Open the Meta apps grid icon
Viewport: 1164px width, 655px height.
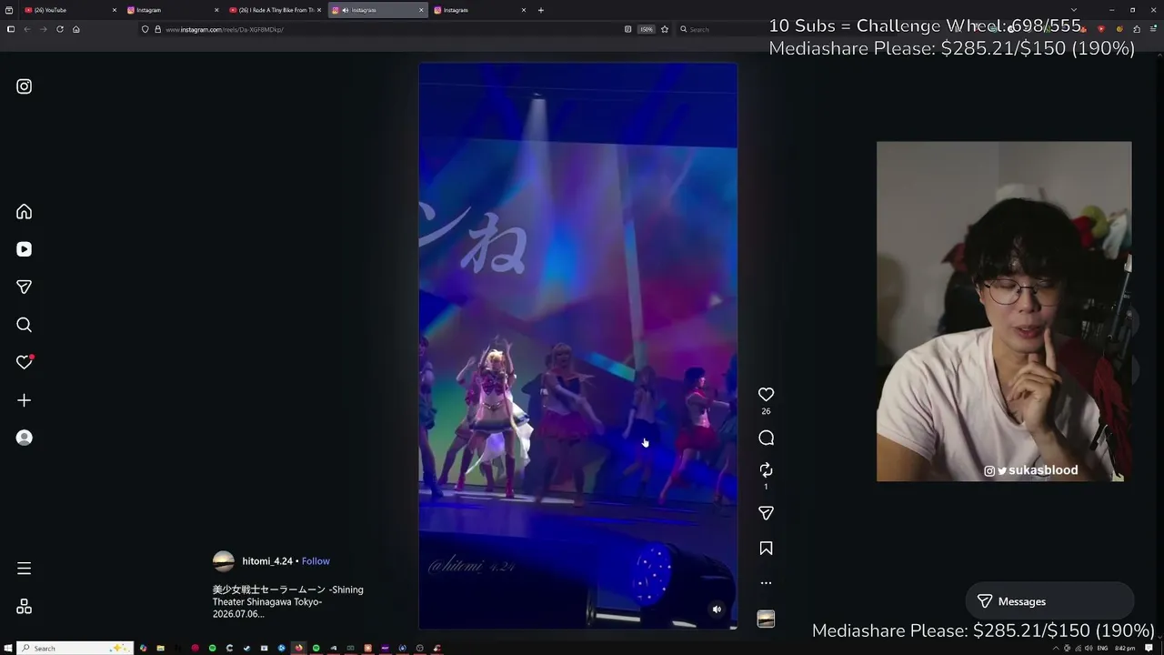click(25, 607)
